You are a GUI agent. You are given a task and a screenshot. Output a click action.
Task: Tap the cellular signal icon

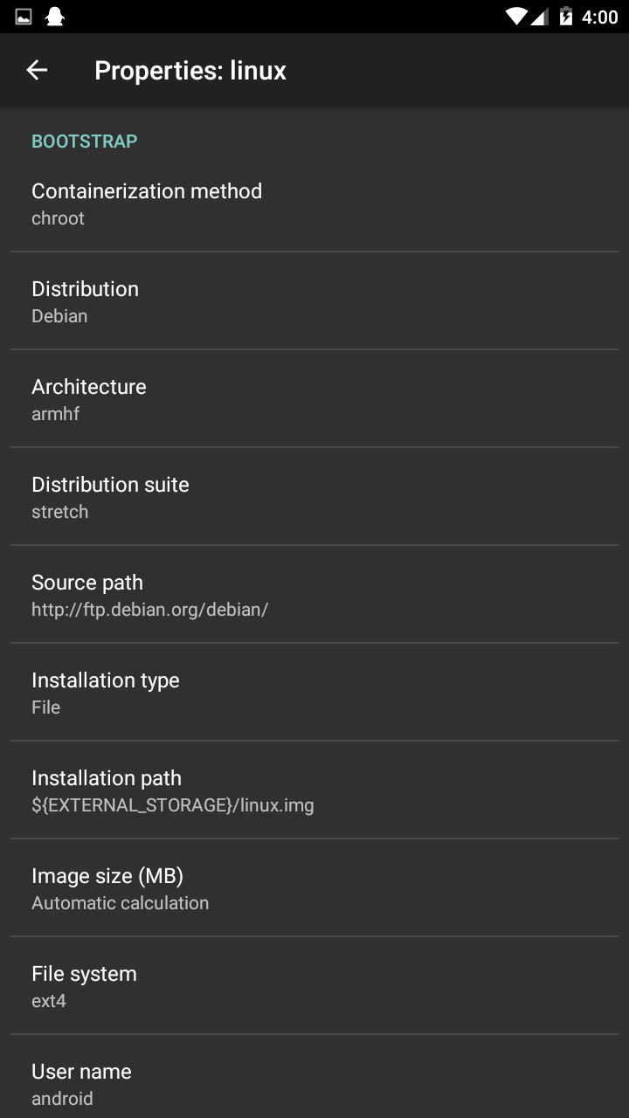[x=540, y=17]
